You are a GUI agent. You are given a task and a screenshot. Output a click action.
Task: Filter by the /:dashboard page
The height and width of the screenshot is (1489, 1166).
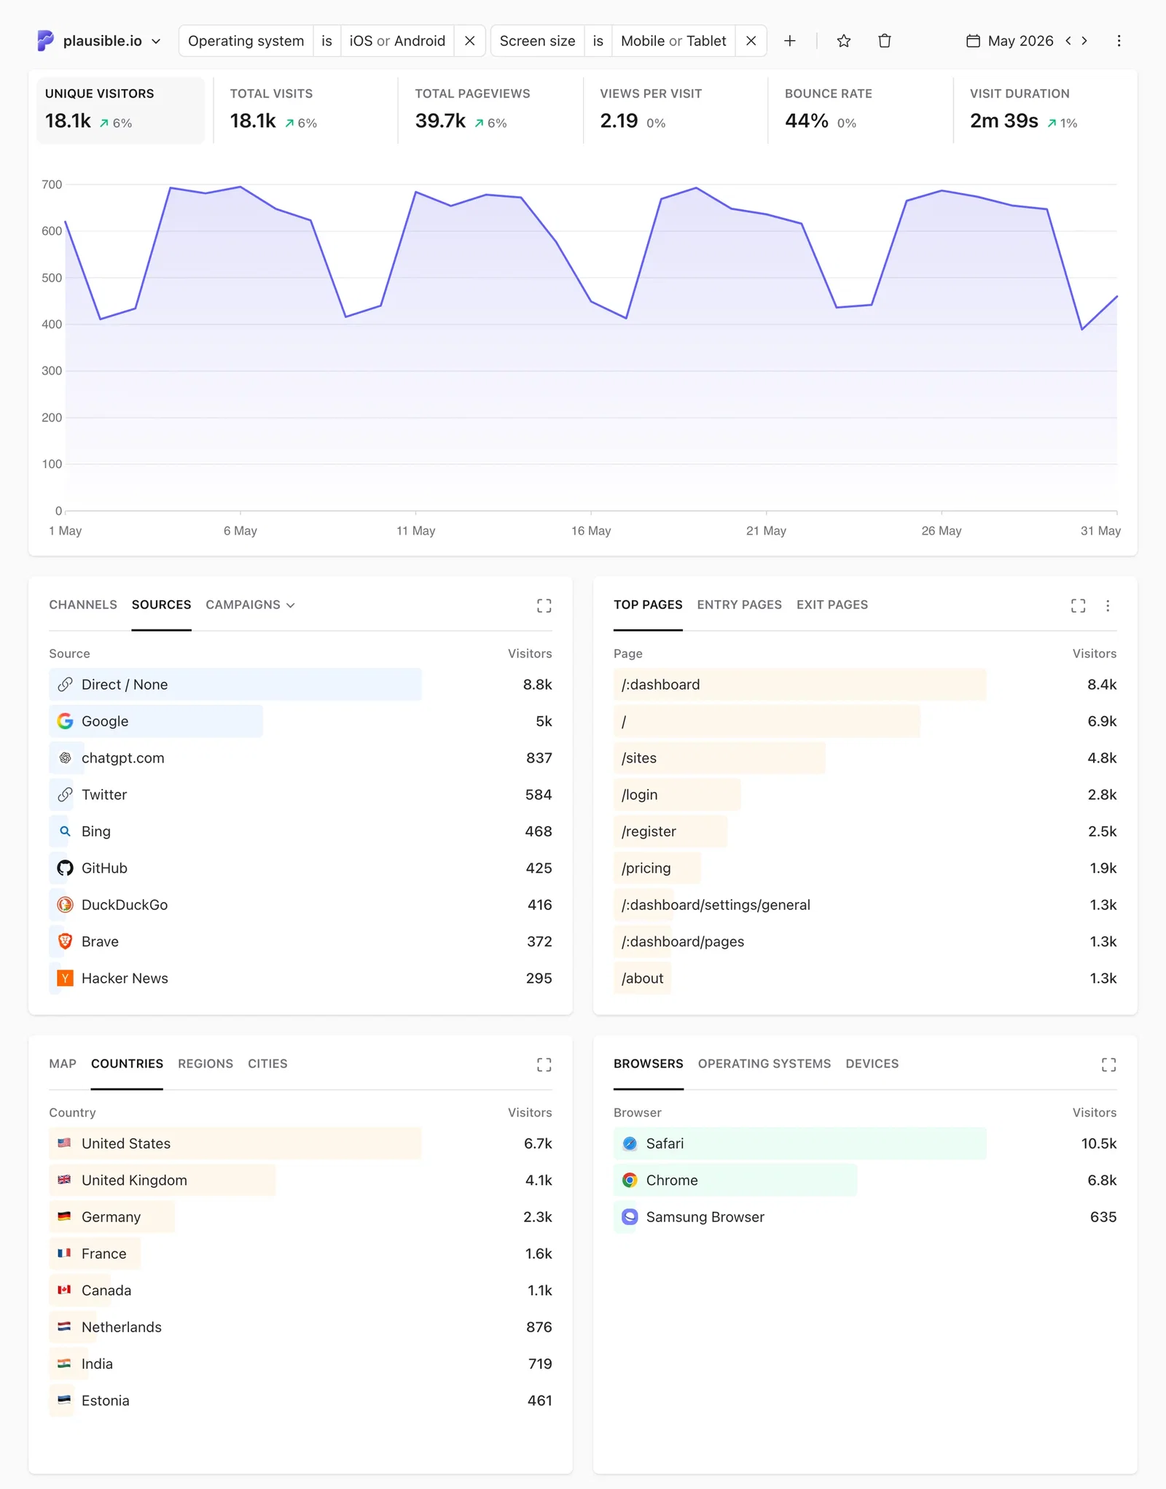[865, 684]
